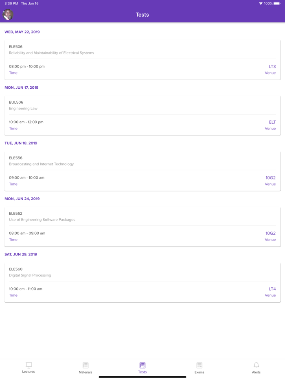This screenshot has width=285, height=380.
Task: Tap the Wi-Fi status icon
Action: (x=261, y=3)
